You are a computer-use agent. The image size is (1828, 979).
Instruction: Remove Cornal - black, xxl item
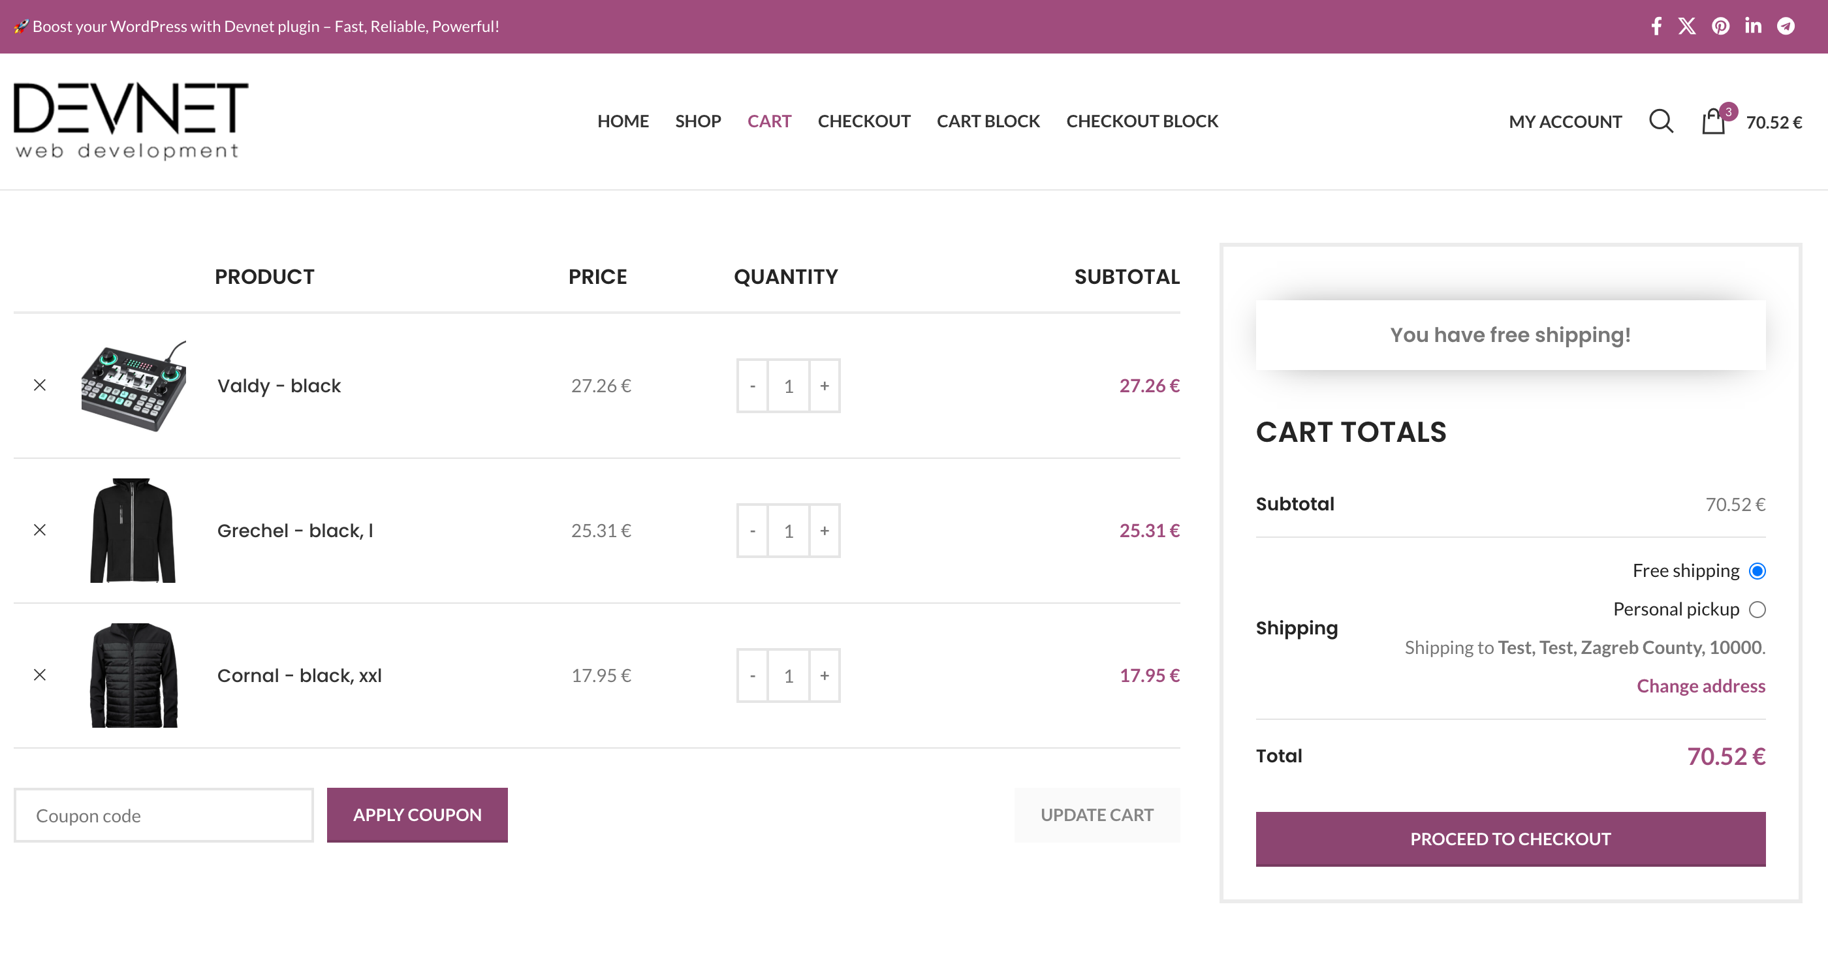coord(40,675)
